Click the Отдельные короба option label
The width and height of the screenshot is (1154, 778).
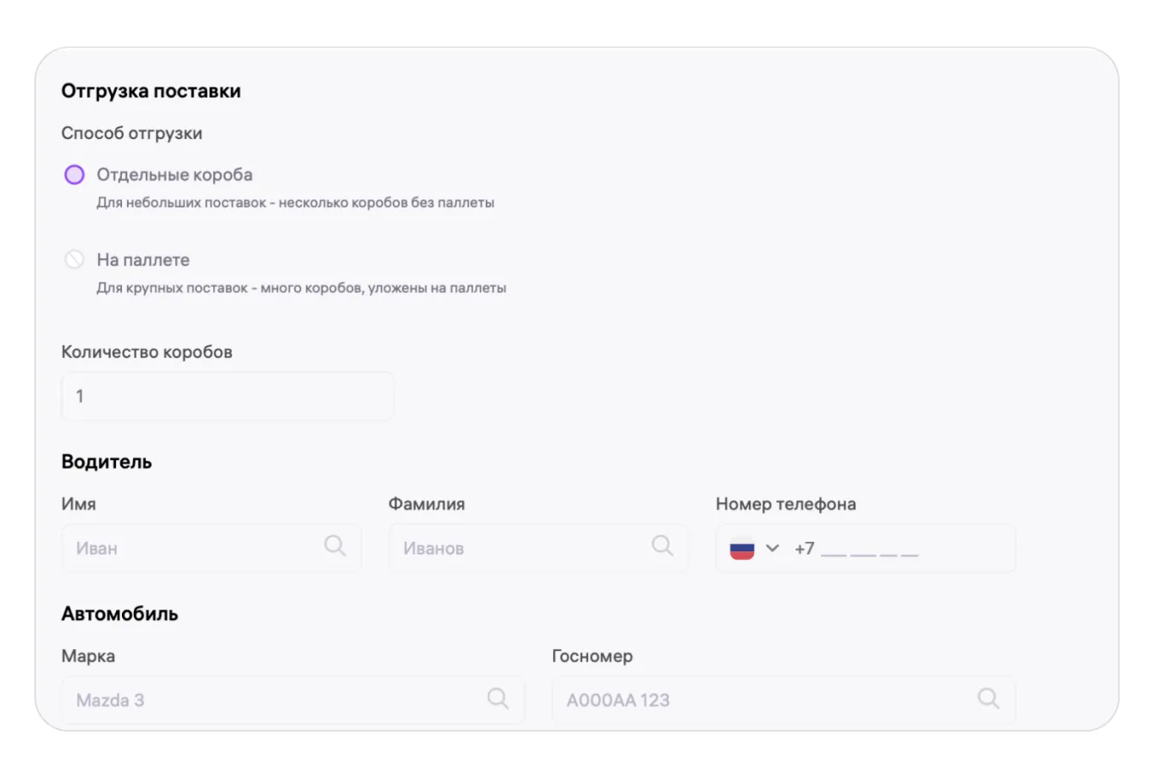[174, 174]
